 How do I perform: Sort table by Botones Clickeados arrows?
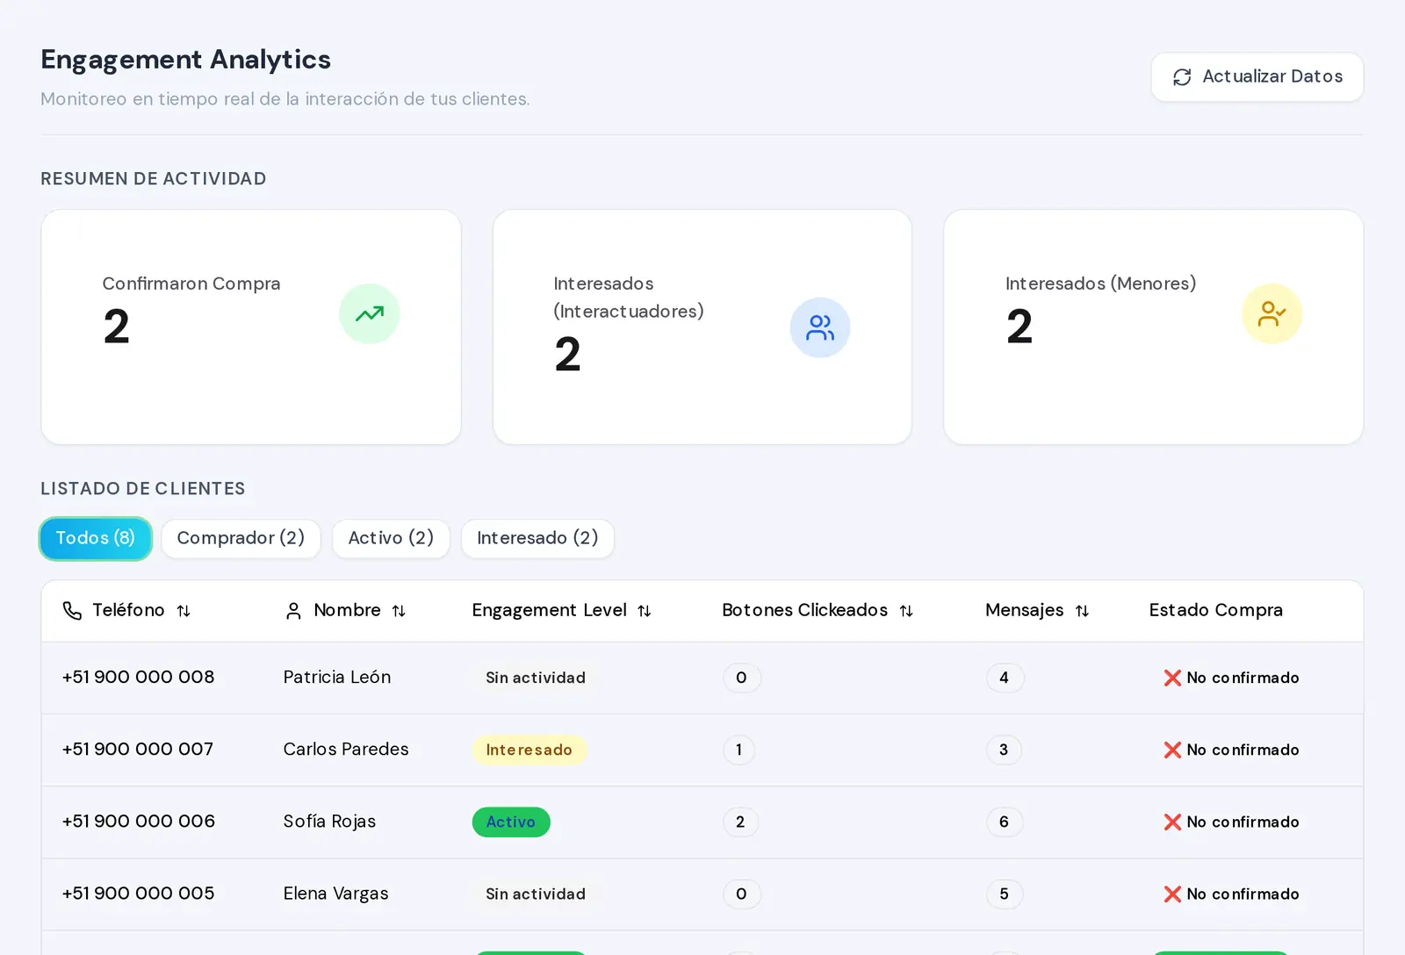[x=906, y=611]
